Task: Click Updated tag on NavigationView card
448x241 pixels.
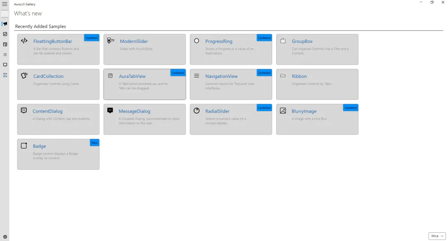Action: pos(264,73)
